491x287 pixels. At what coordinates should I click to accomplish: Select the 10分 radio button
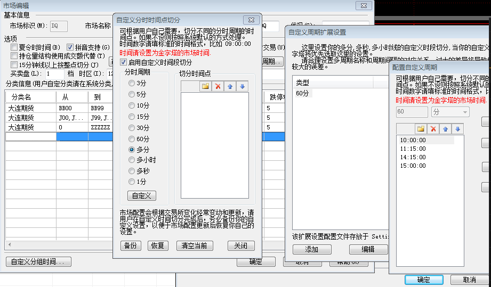[132, 105]
